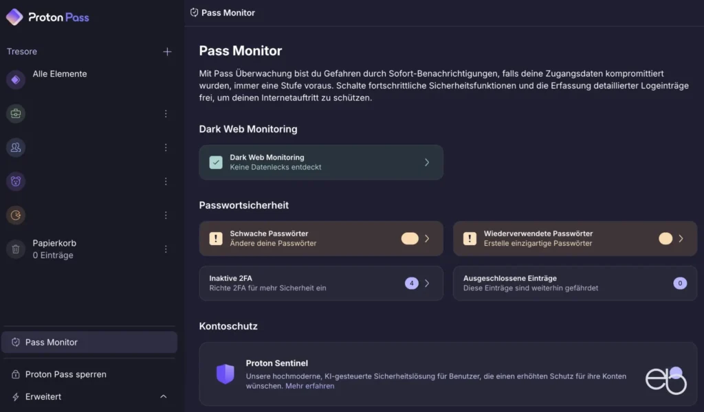Click the 0 badge on Ausgeschlossene Einträge
Image resolution: width=704 pixels, height=412 pixels.
click(680, 284)
